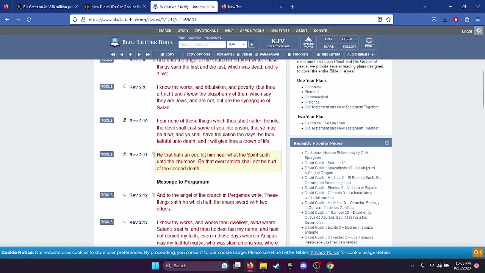Open the Pocket save icon

434,19
